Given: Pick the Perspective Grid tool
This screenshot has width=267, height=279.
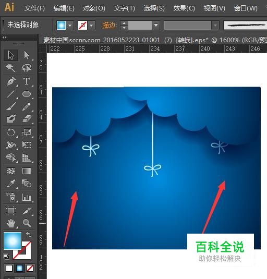Looking at the screenshot, I should (x=27, y=157).
